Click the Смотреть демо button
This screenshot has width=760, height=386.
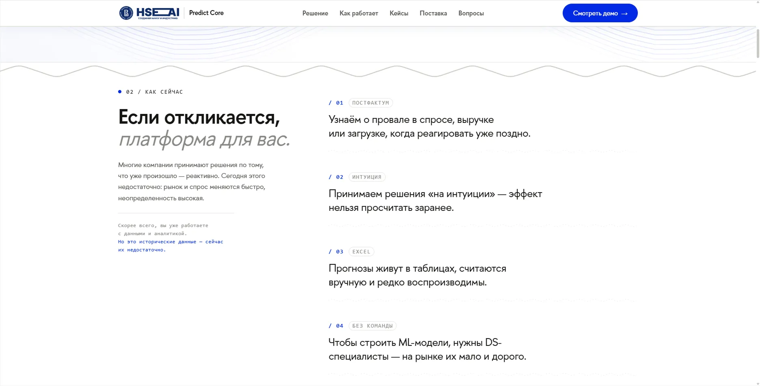click(600, 13)
